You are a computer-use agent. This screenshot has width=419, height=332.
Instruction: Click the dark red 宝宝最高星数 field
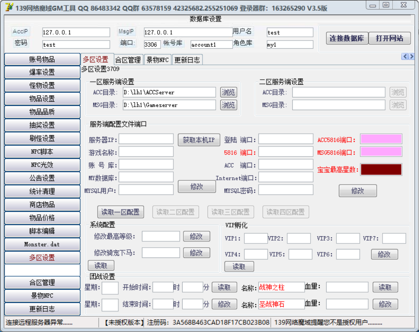click(381, 169)
